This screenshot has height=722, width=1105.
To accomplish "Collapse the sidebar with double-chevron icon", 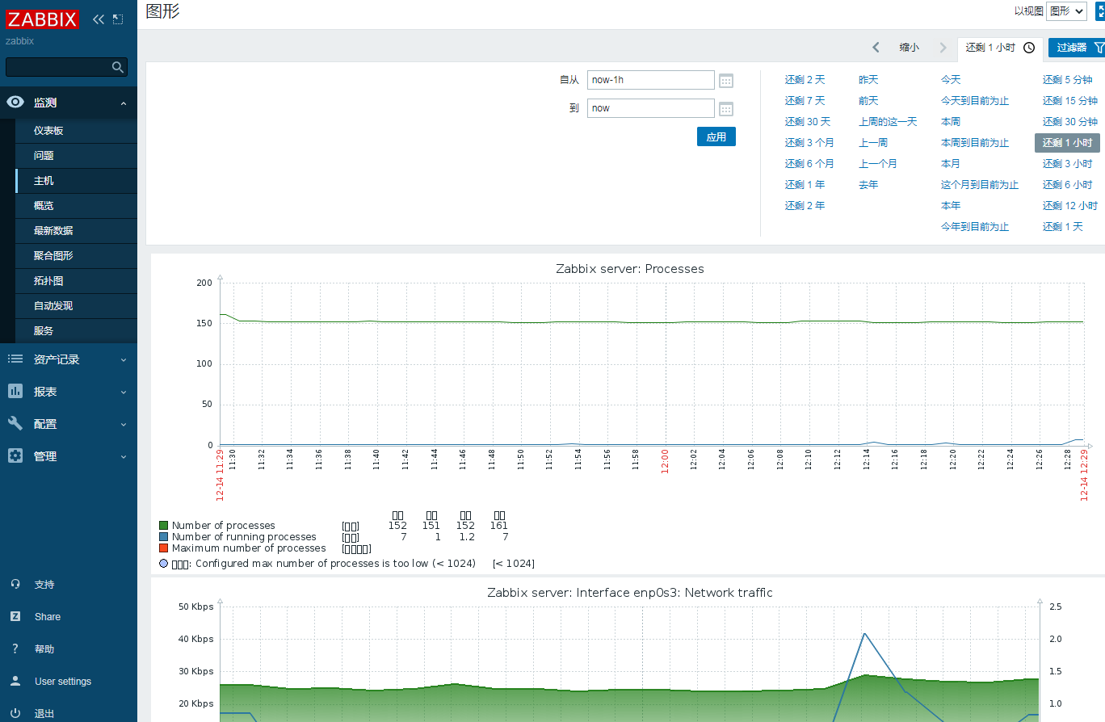I will (99, 19).
